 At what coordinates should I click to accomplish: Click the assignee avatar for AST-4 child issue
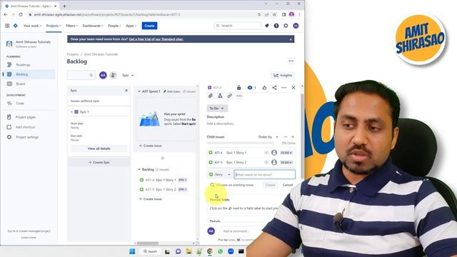(x=274, y=152)
